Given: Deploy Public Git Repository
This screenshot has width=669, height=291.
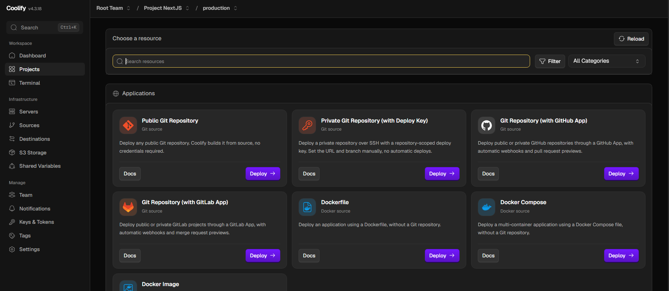Looking at the screenshot, I should pyautogui.click(x=263, y=174).
